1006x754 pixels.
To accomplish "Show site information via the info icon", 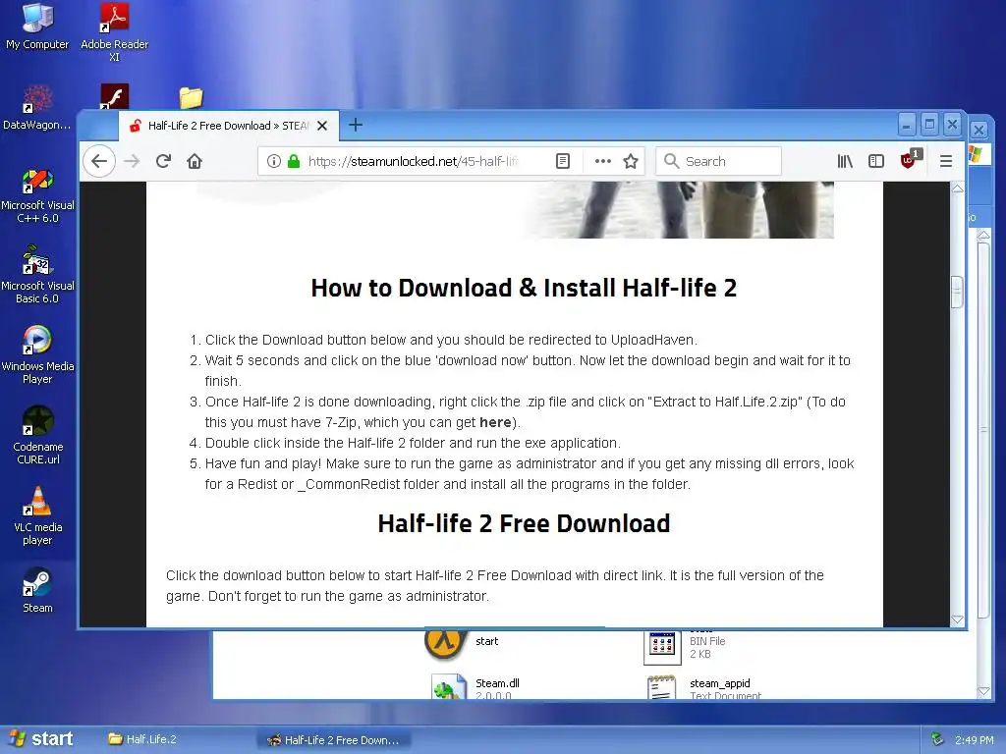I will [274, 161].
